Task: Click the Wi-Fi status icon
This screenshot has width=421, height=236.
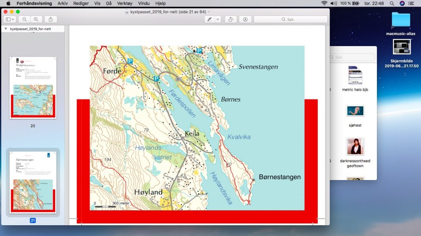Action: tap(324, 3)
